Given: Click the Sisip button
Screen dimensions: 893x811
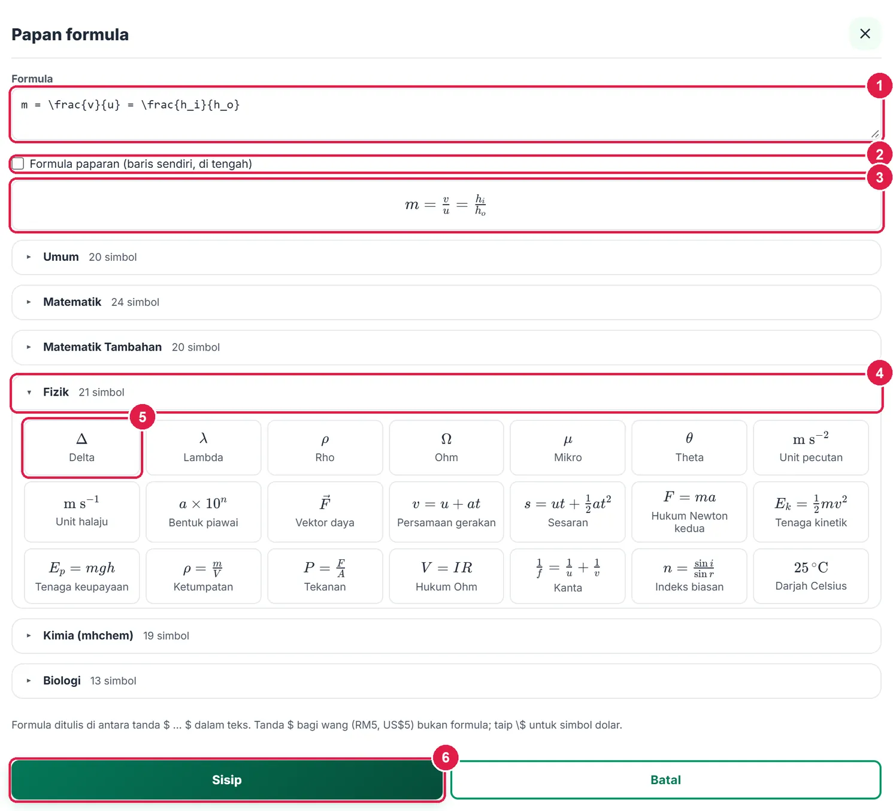Looking at the screenshot, I should pos(227,780).
